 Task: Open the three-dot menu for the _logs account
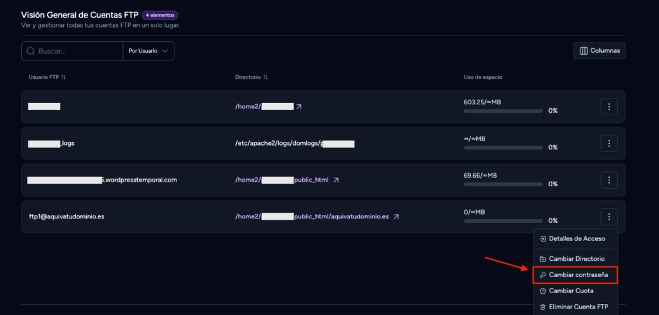(609, 144)
